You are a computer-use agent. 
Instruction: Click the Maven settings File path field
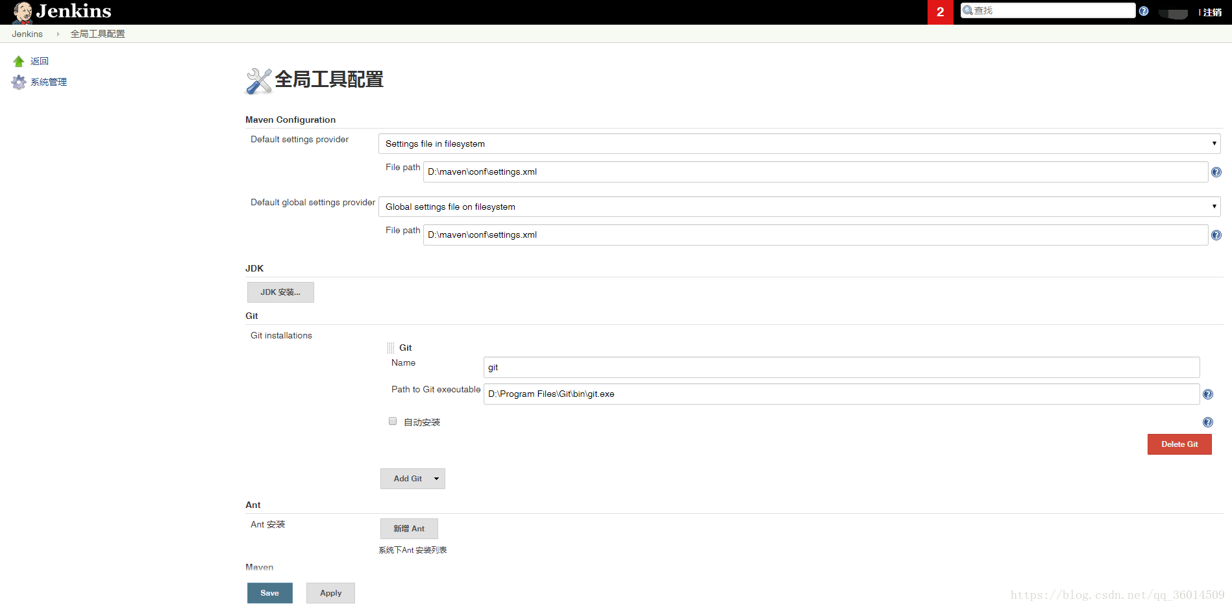pos(815,171)
